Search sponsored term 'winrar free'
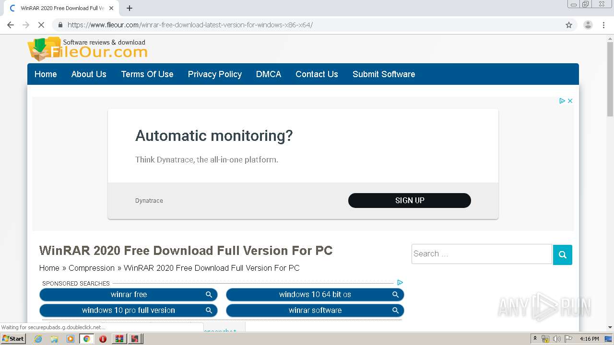This screenshot has width=614, height=345. (x=129, y=295)
